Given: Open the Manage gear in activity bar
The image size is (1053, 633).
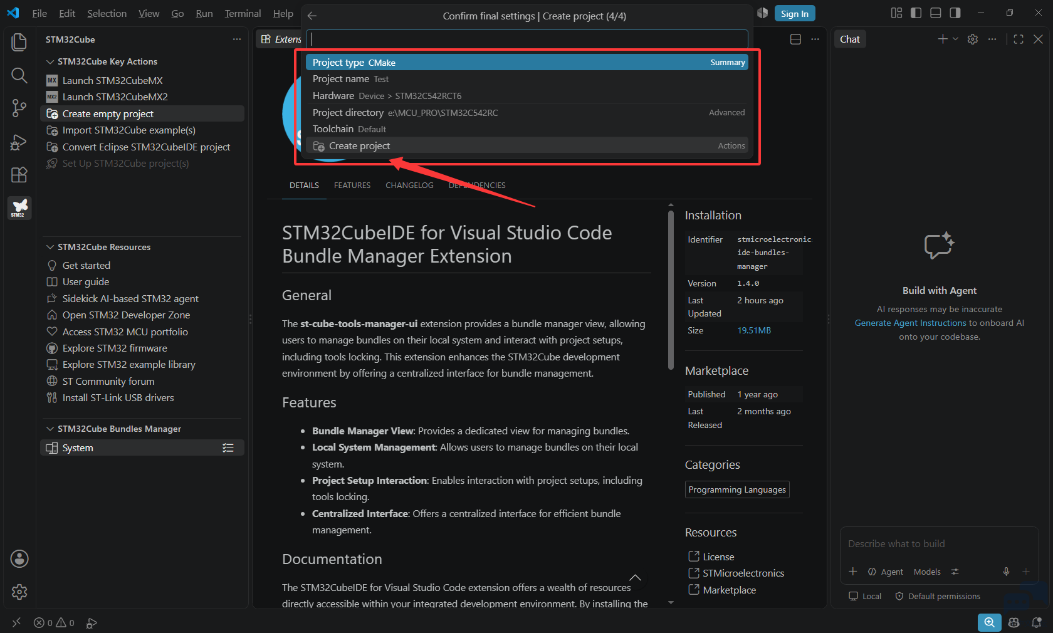Looking at the screenshot, I should [x=19, y=592].
